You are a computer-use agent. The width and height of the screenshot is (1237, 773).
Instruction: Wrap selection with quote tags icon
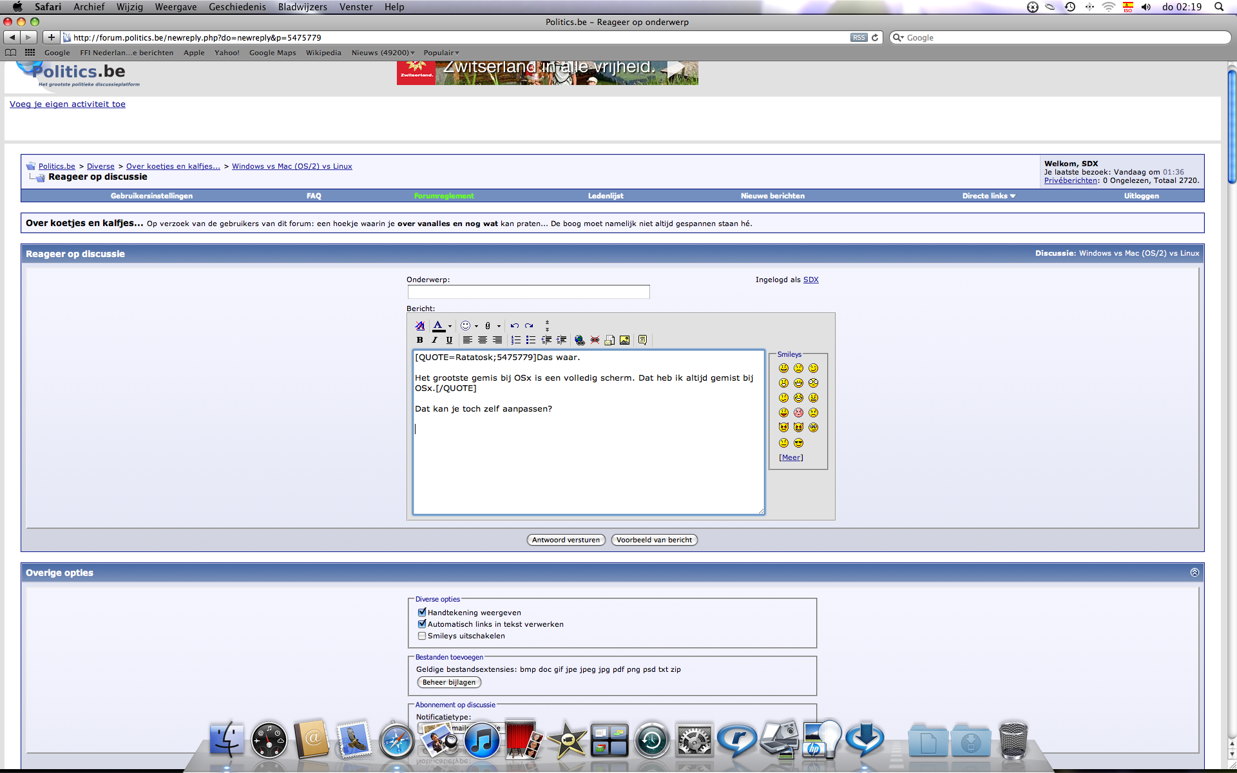(x=642, y=340)
